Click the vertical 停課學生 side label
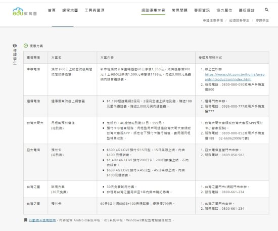 point(15,57)
